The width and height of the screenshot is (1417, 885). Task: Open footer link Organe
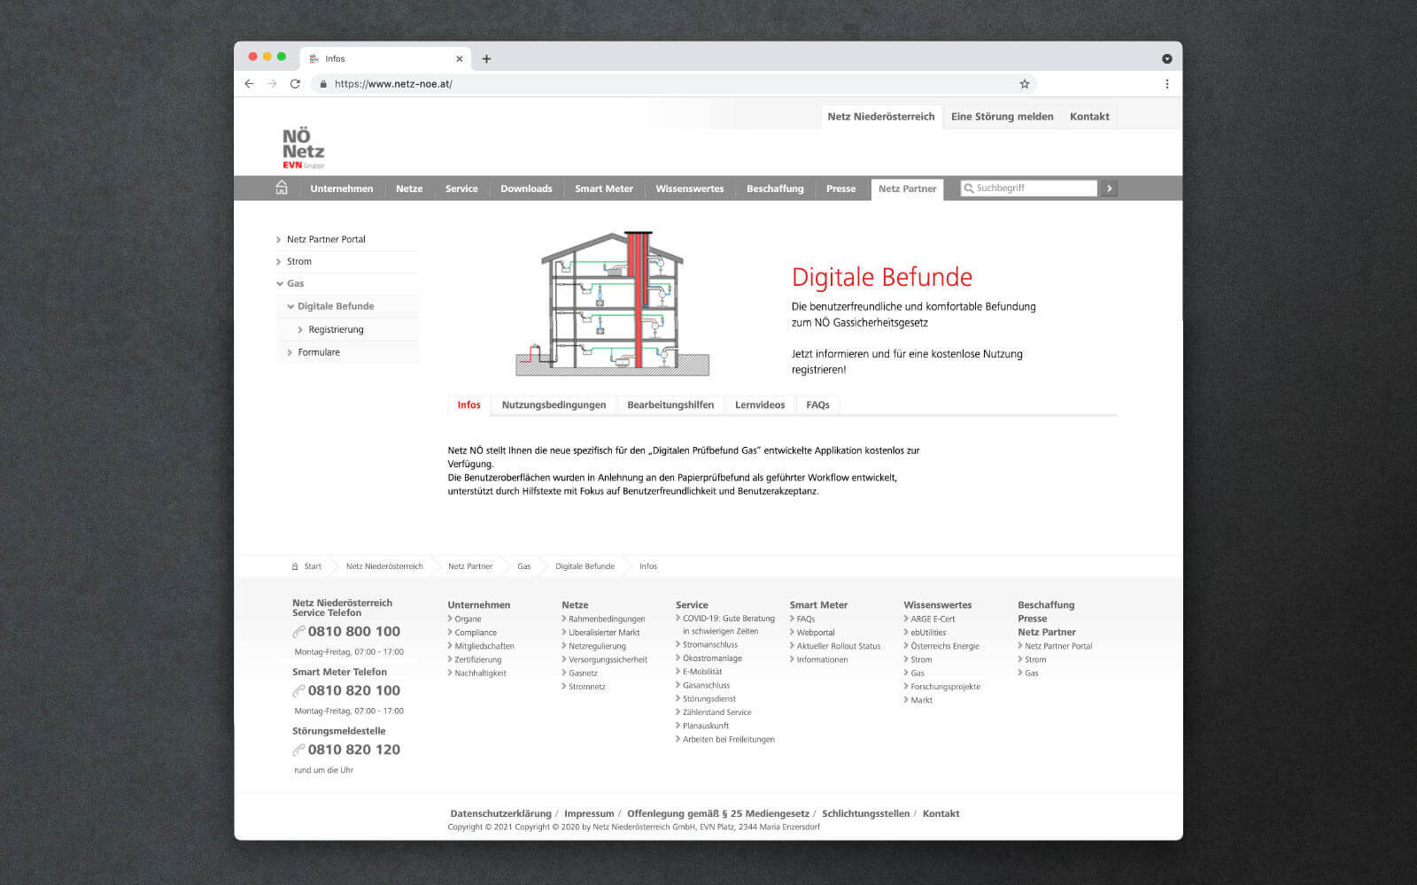468,619
